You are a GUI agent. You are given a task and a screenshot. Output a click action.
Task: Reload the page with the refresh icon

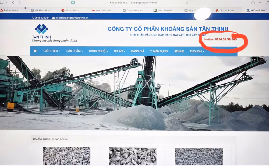tap(187, 3)
